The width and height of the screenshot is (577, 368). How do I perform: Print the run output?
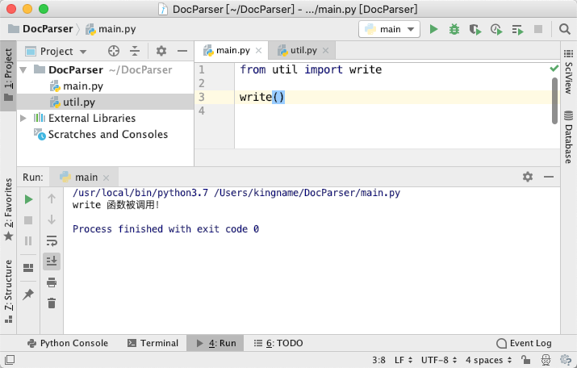pyautogui.click(x=52, y=282)
